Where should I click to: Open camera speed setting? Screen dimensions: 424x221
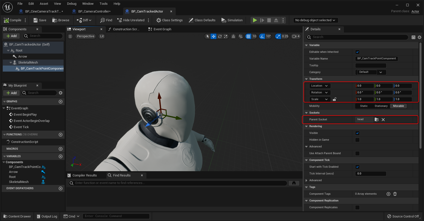(x=296, y=36)
